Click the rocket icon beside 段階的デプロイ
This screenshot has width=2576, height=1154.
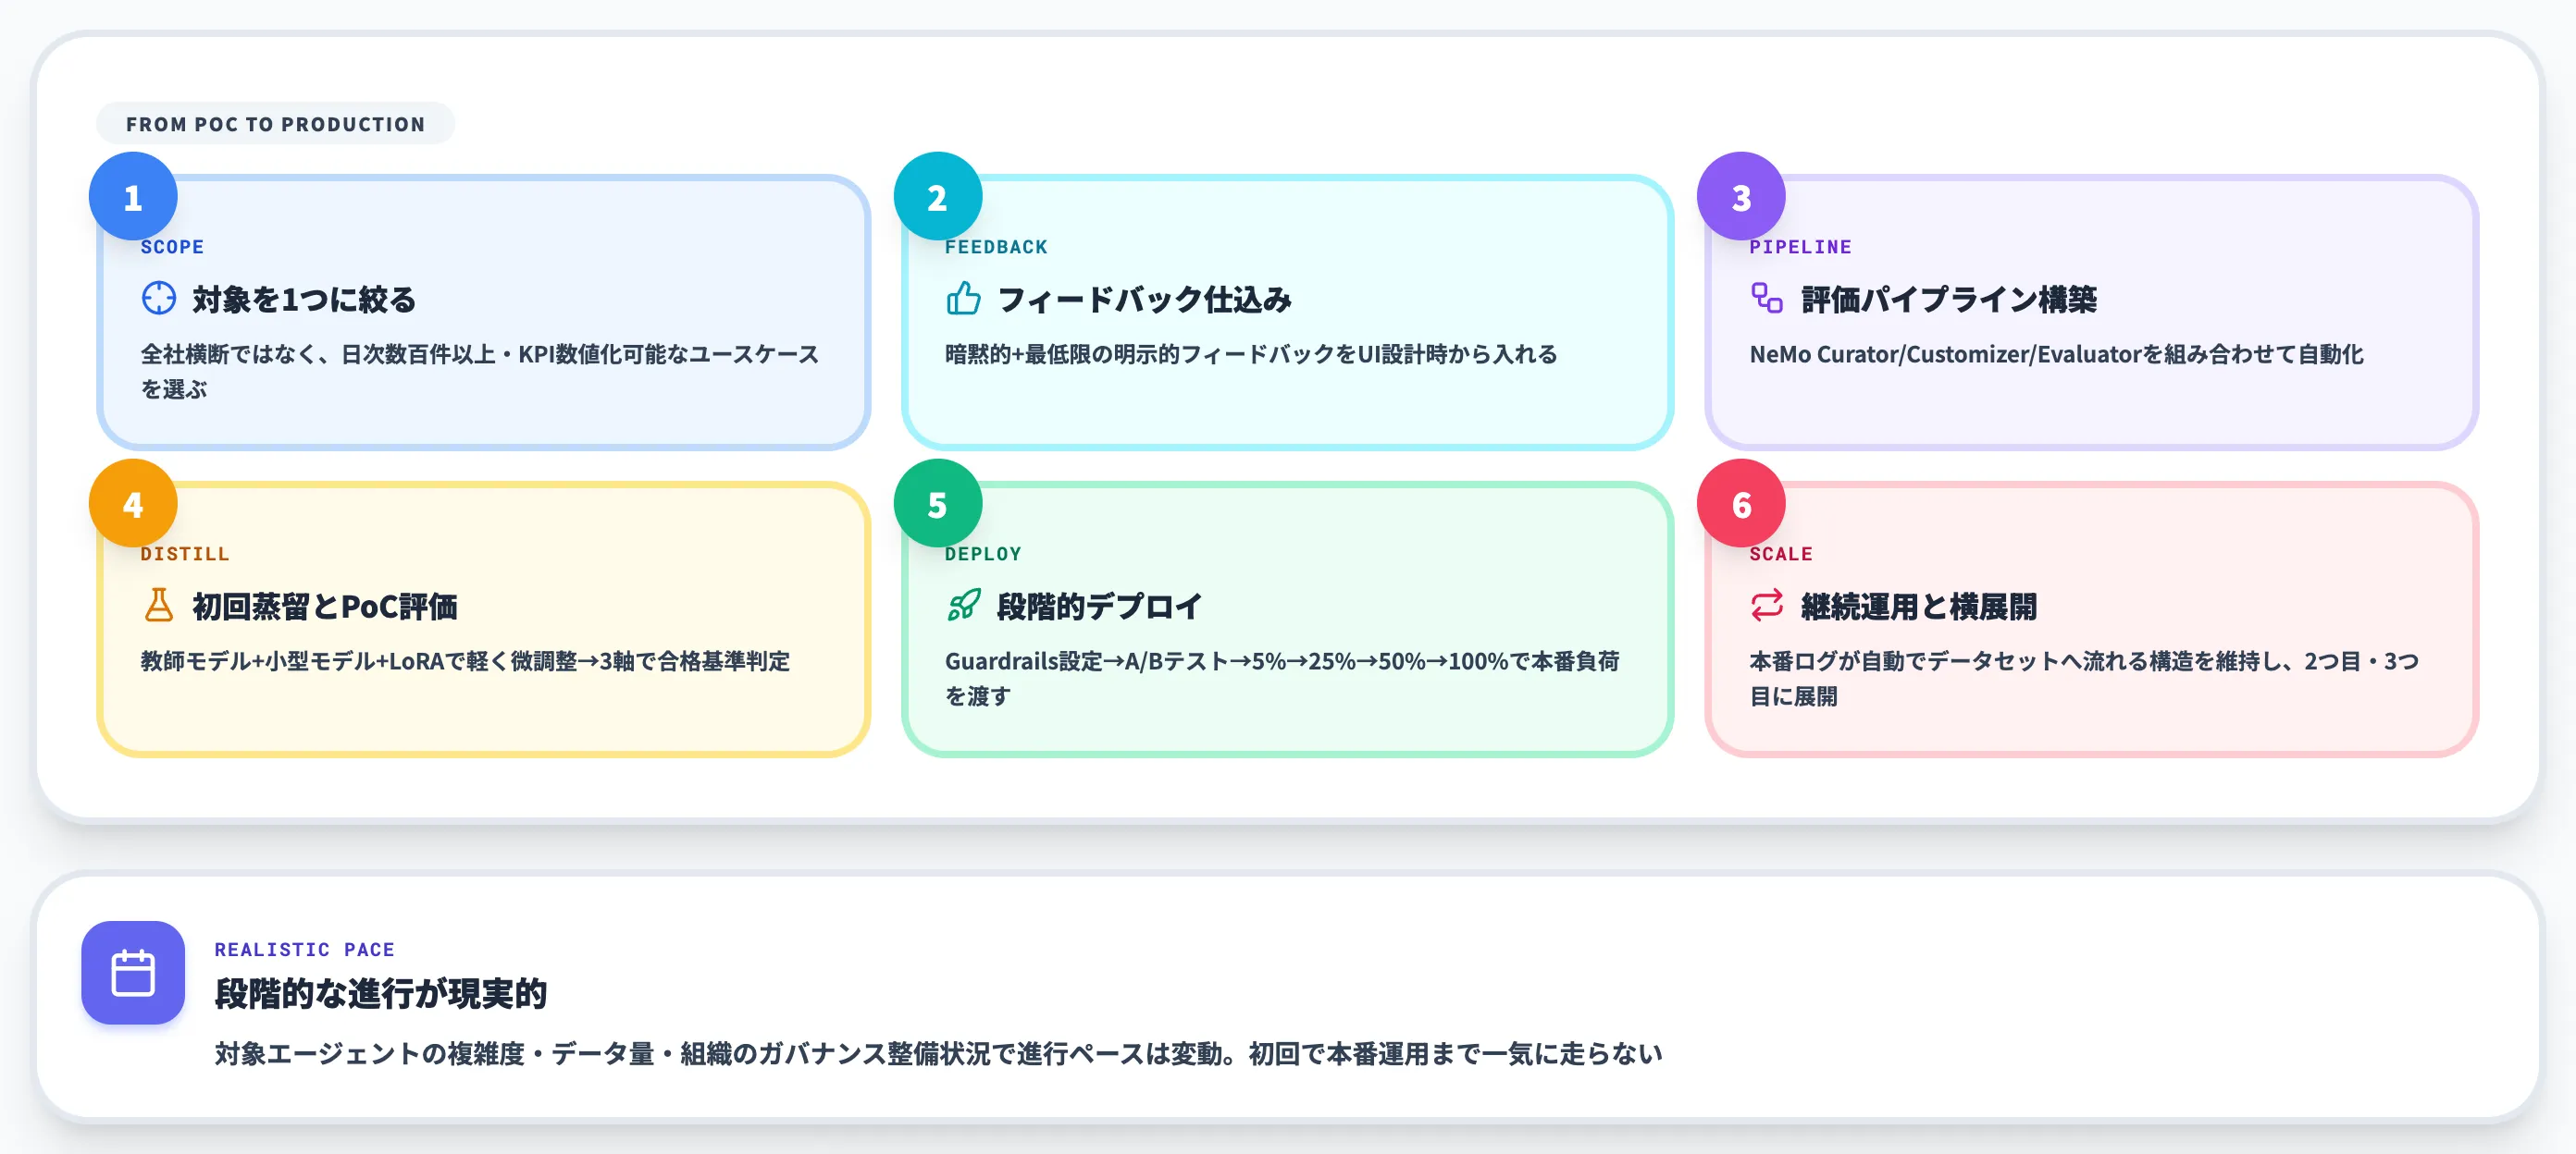(x=963, y=605)
